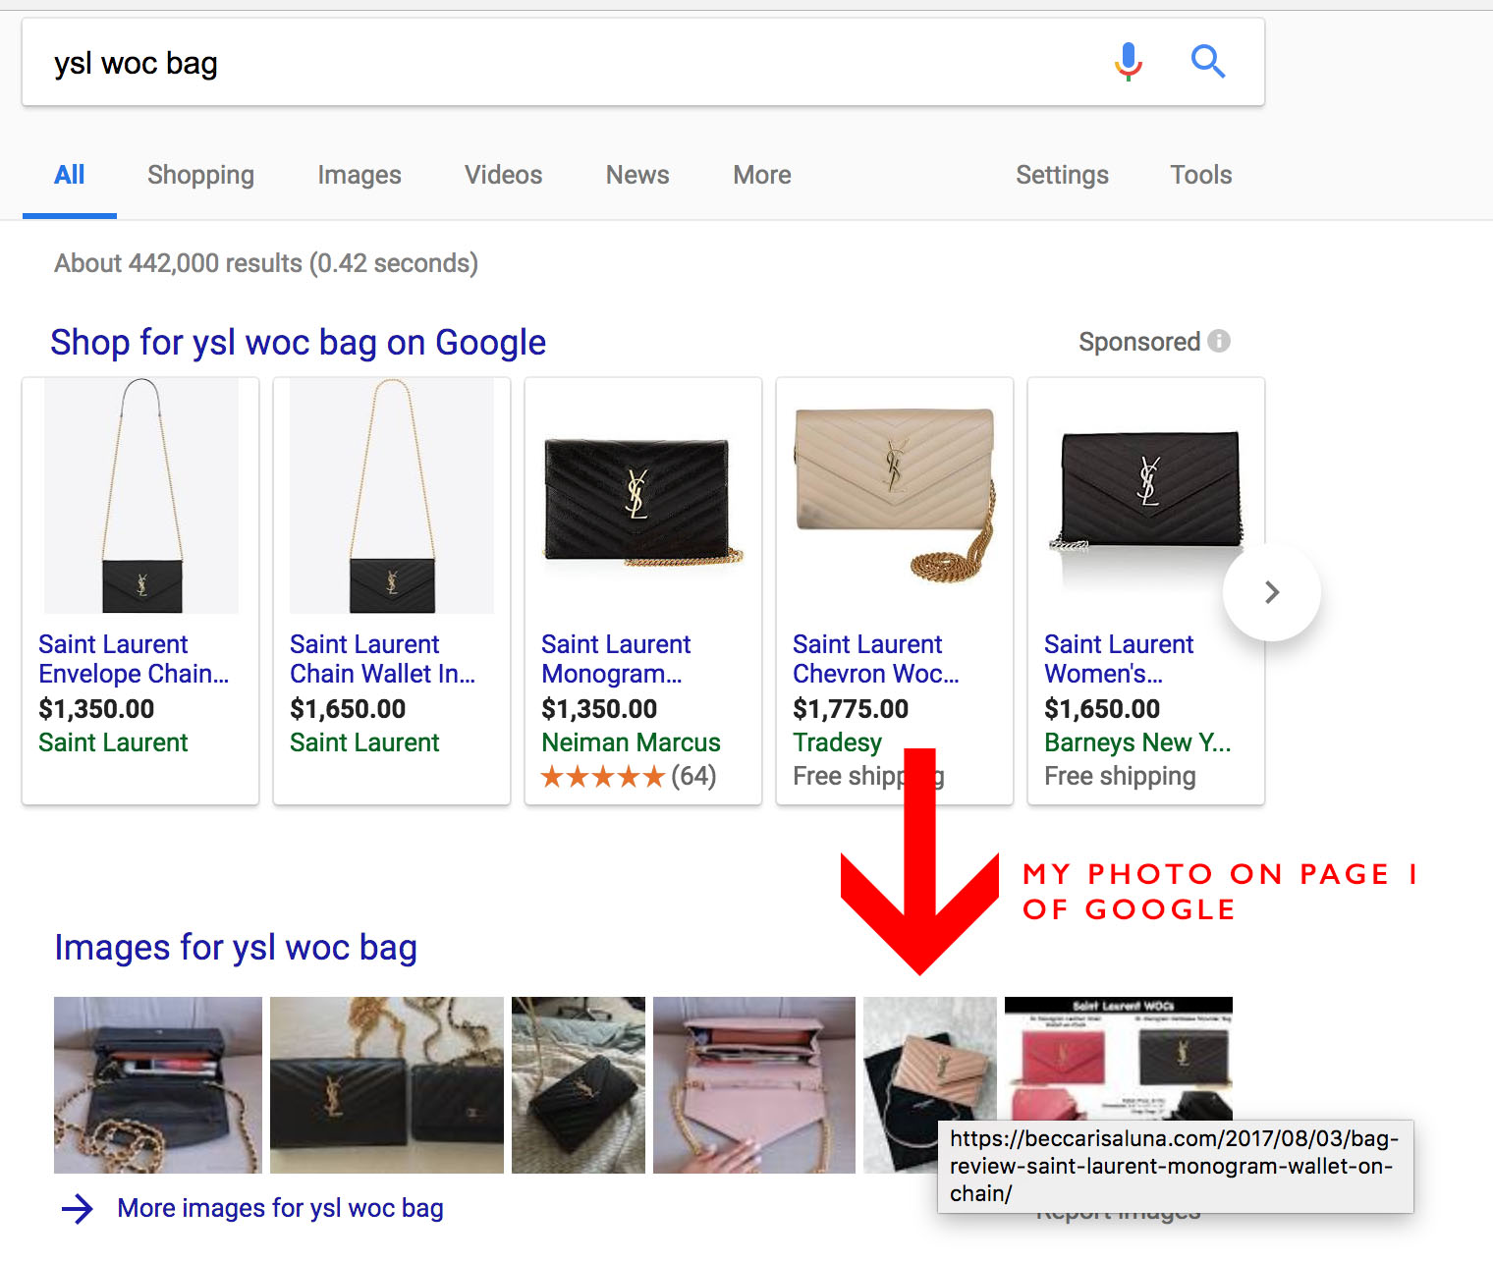
Task: Click More images for ysl woc bag
Action: [280, 1208]
